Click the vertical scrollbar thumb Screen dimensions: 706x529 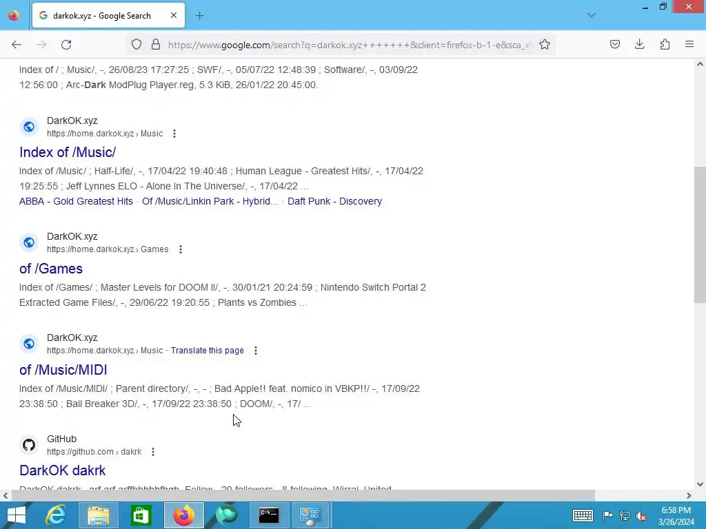pyautogui.click(x=700, y=234)
